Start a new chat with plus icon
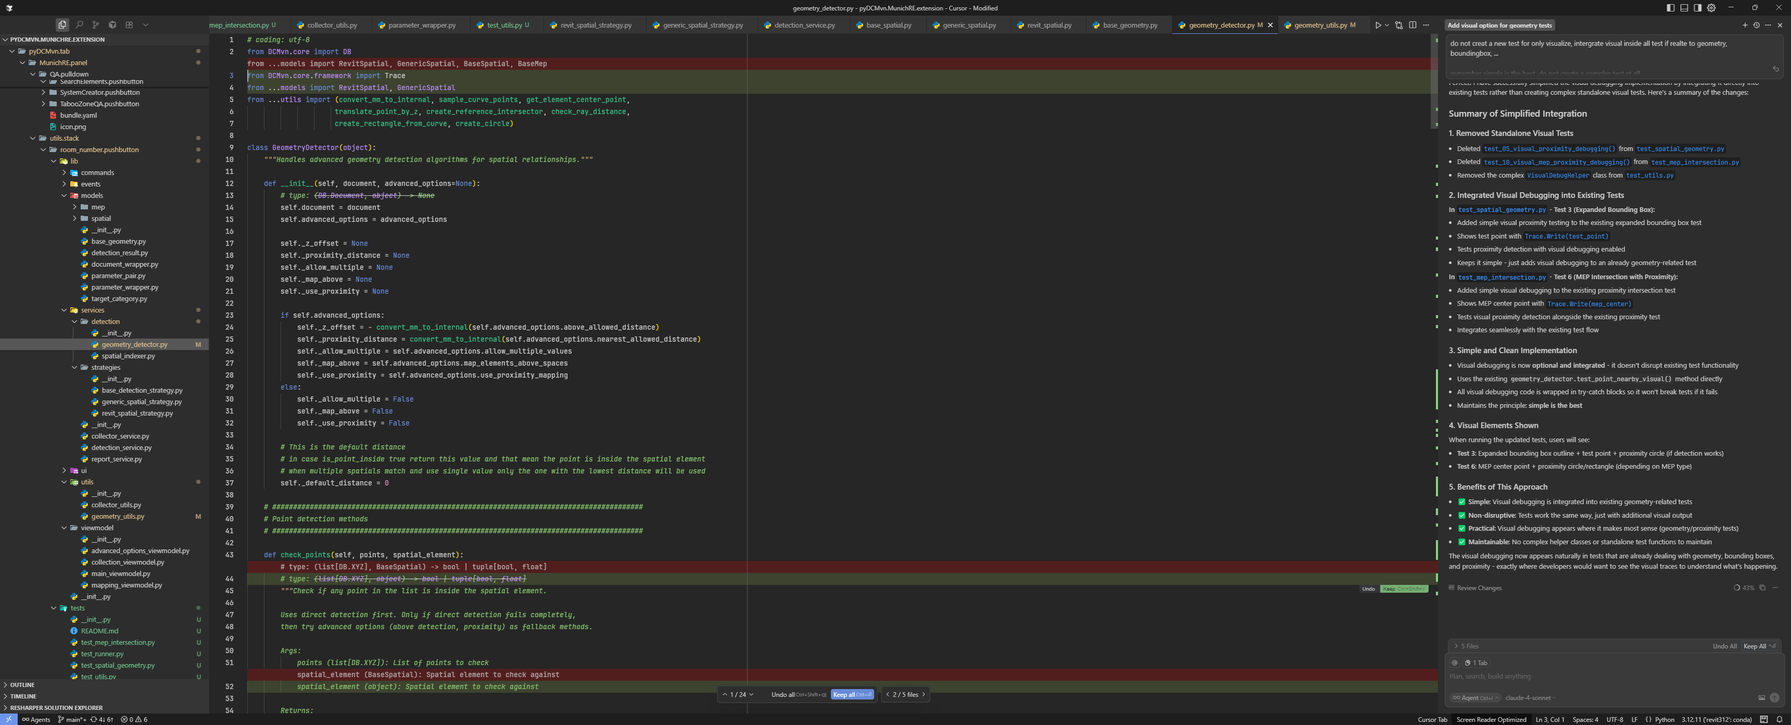The height and width of the screenshot is (725, 1791). coord(1745,25)
